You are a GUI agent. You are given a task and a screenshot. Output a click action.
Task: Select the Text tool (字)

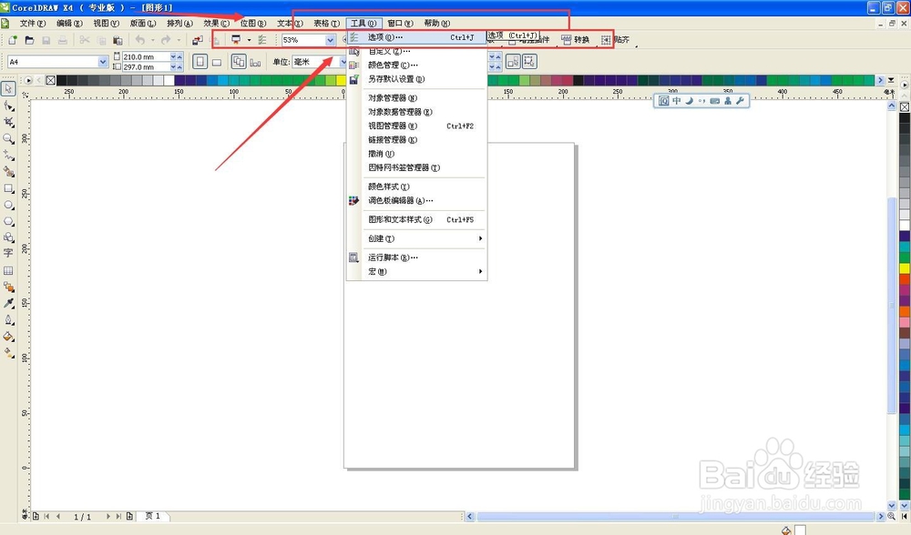pos(8,254)
